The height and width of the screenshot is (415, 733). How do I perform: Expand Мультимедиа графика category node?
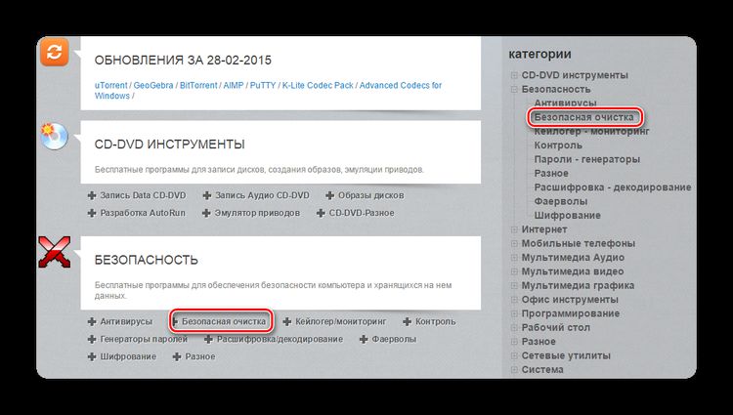[x=514, y=286]
